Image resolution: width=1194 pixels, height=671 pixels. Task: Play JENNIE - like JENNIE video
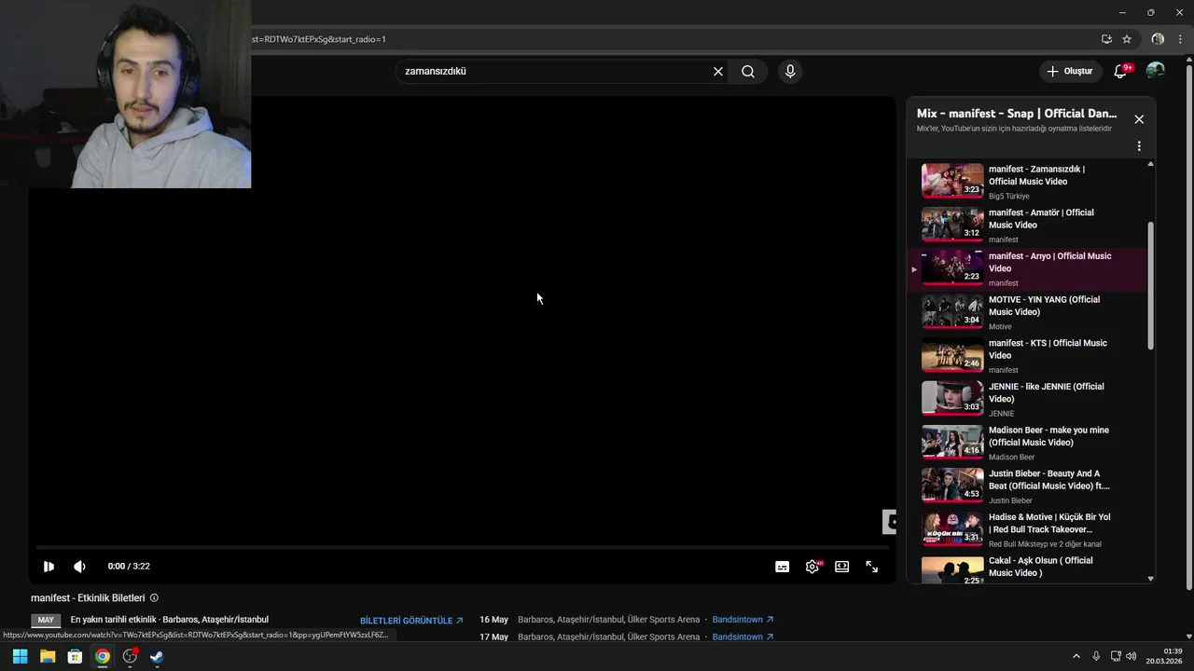click(1027, 400)
